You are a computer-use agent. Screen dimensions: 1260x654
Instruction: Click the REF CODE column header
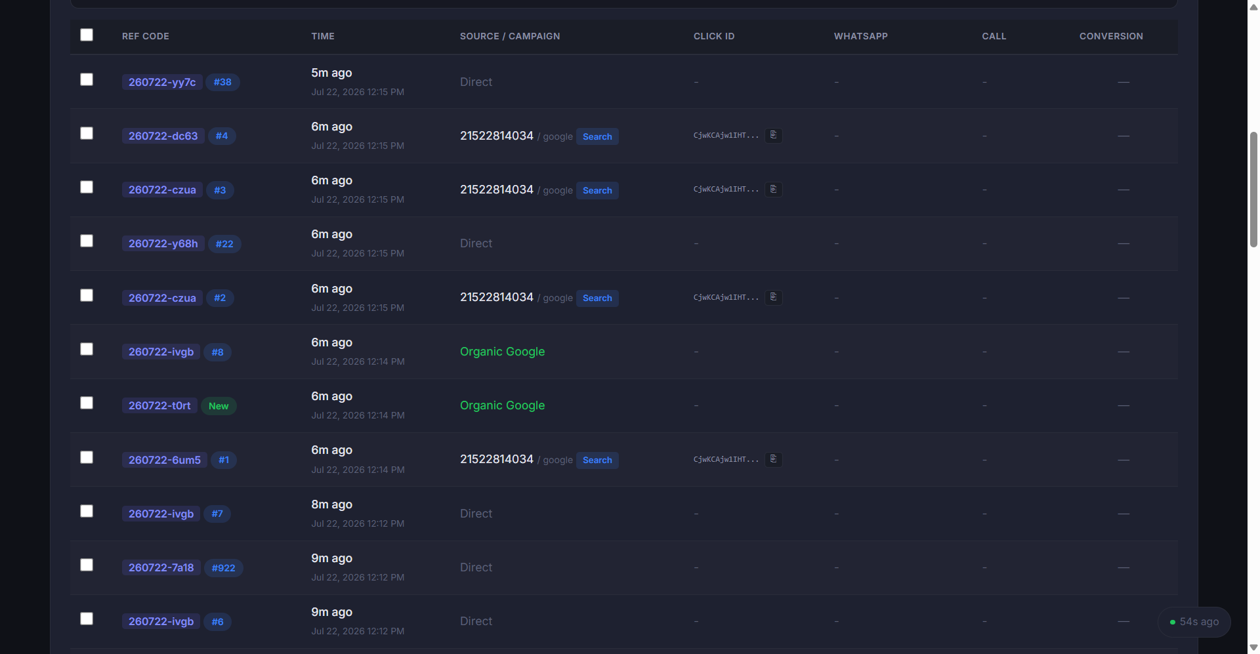point(146,36)
